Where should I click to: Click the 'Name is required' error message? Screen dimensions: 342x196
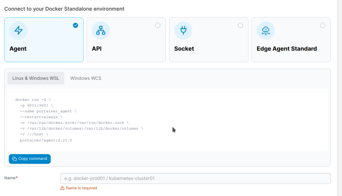[x=81, y=188]
